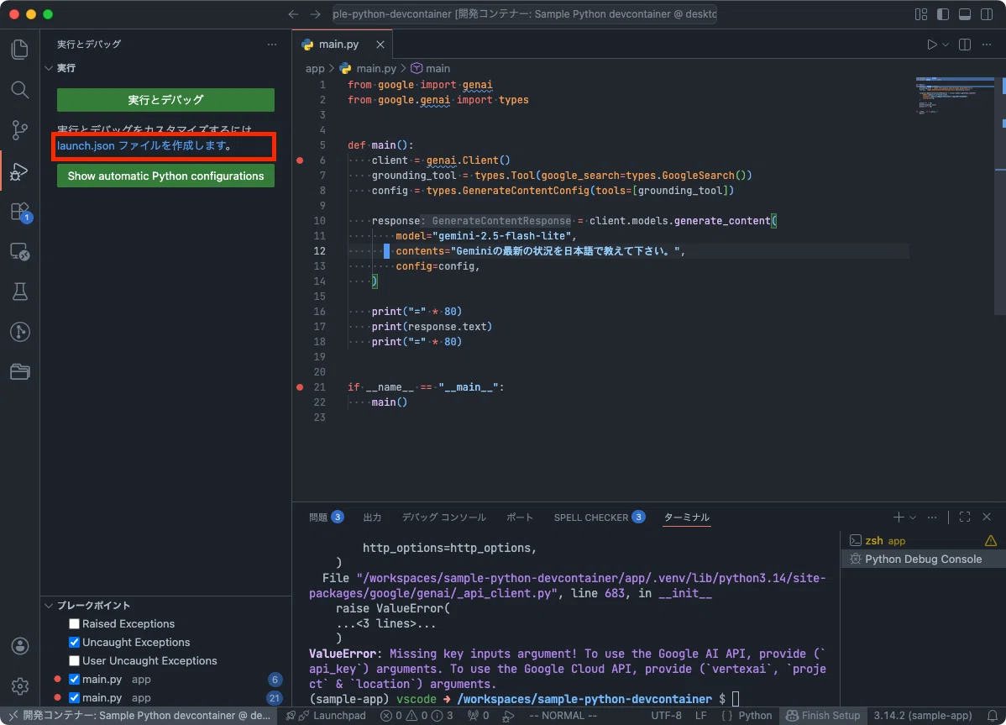Switch to デバッグ コンソール tab
This screenshot has height=725, width=1006.
pyautogui.click(x=444, y=517)
